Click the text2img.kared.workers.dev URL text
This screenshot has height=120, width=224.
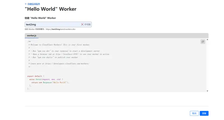[60, 29]
